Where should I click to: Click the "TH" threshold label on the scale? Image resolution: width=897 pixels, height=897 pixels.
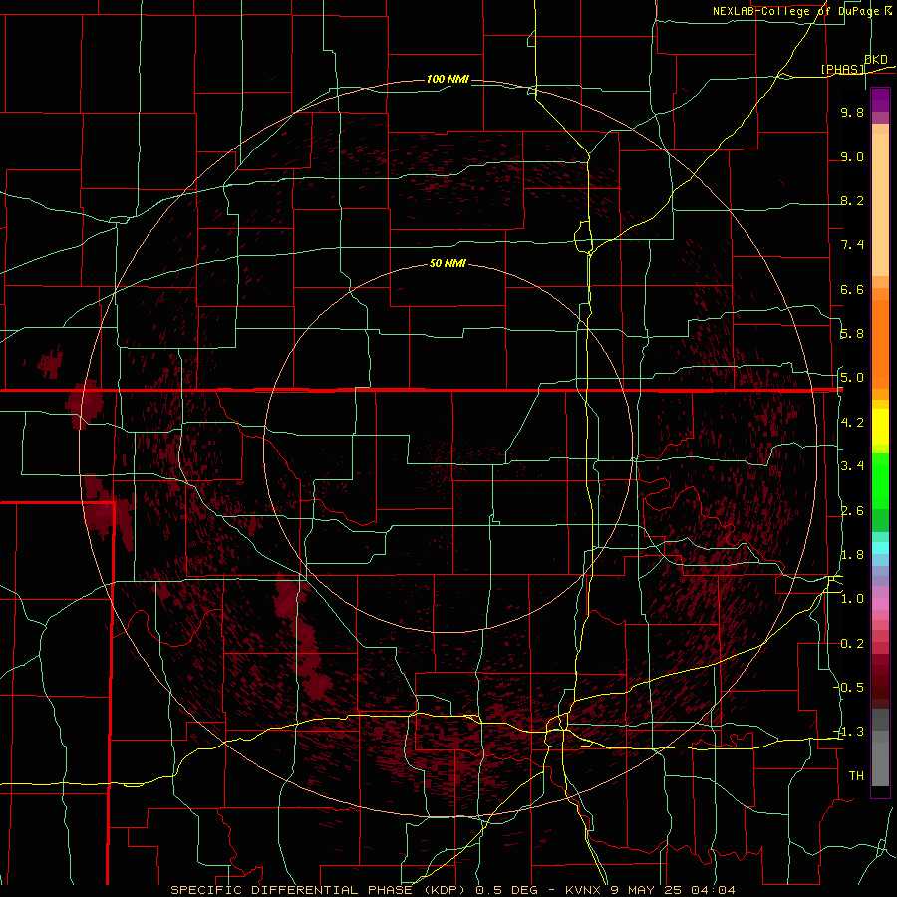click(x=856, y=776)
